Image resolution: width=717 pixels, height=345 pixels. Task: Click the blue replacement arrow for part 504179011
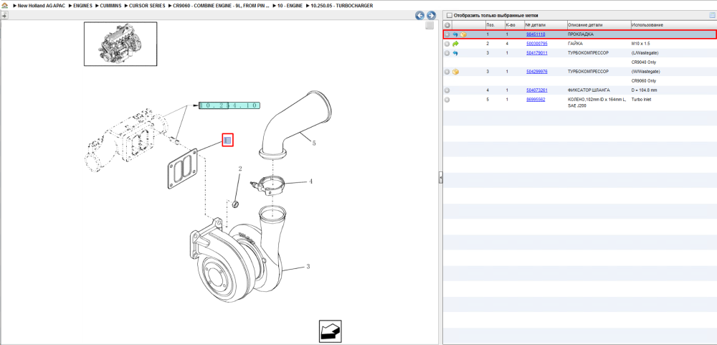coord(455,53)
